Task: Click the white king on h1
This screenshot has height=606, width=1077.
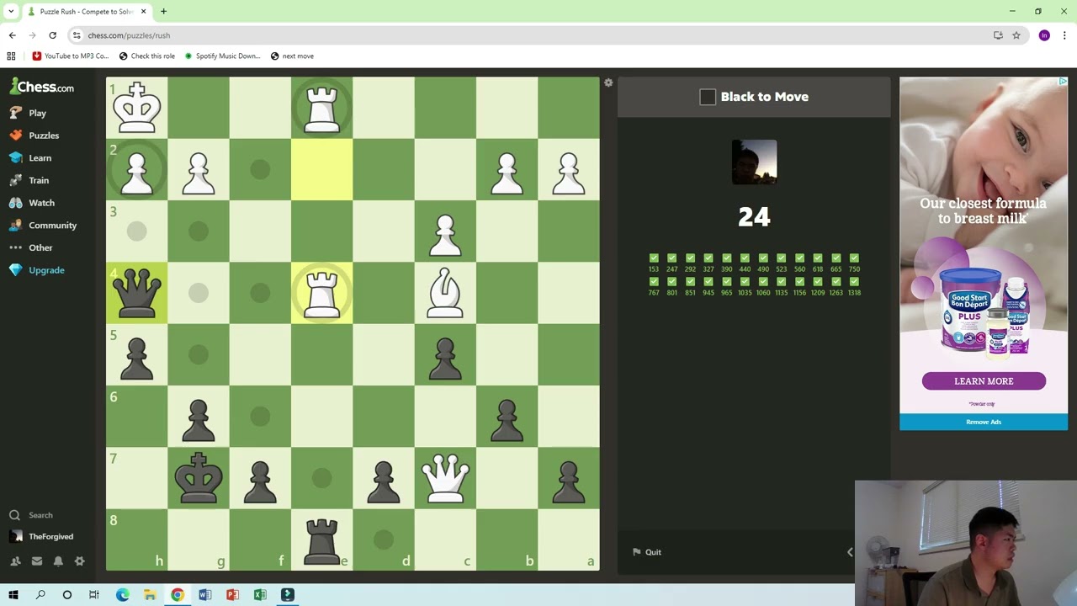Action: click(x=136, y=108)
